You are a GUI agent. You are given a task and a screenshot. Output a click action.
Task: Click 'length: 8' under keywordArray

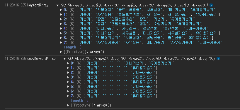73,47
